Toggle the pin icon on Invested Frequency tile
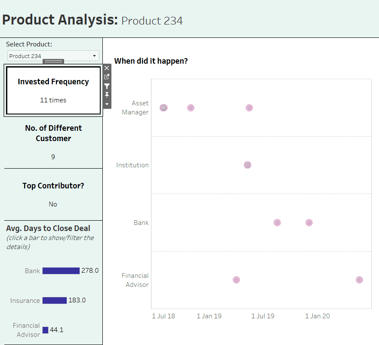379x345 pixels. 107,95
